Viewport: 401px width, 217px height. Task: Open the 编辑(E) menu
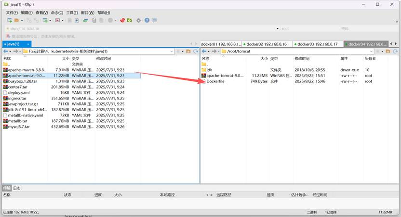27,13
